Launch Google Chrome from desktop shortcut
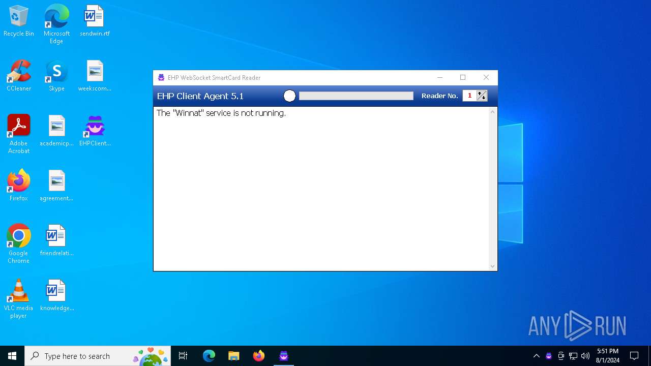651x366 pixels. (19, 244)
